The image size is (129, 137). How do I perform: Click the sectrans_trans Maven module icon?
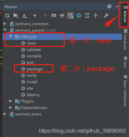[12, 114]
